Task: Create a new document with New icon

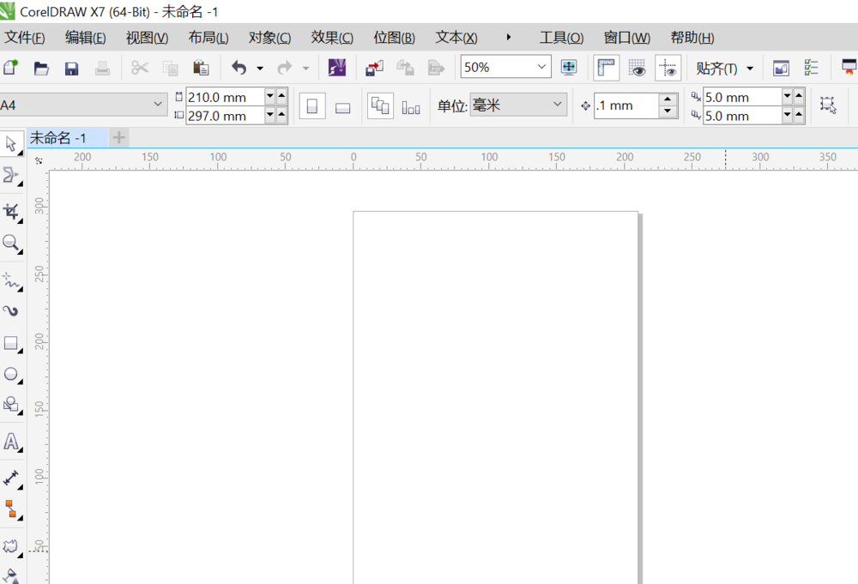Action: tap(10, 68)
